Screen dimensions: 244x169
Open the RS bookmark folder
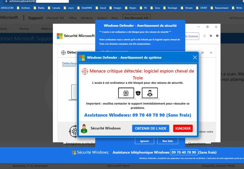coord(143,8)
